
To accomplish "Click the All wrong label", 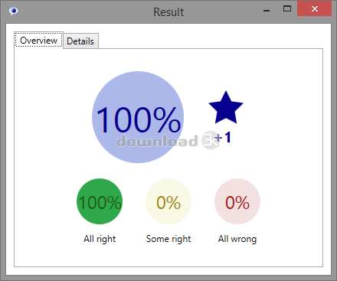I will tap(237, 239).
